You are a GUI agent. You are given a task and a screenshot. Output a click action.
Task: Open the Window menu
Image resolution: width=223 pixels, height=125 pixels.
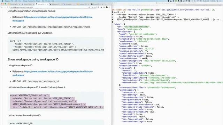pos(48,1)
